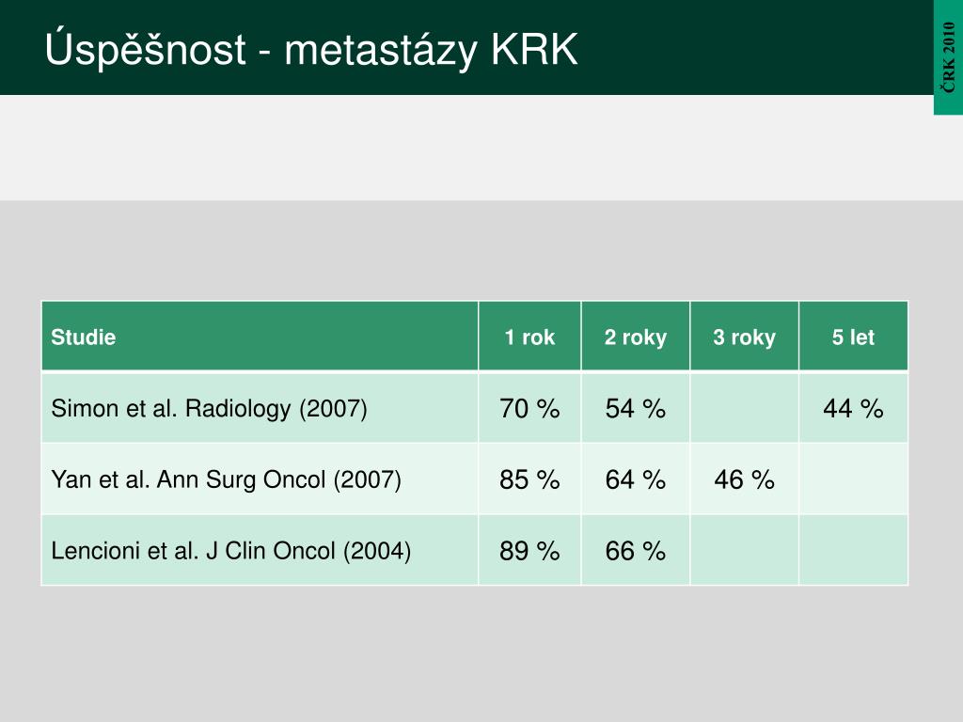Select the 44 % cell

tap(854, 408)
